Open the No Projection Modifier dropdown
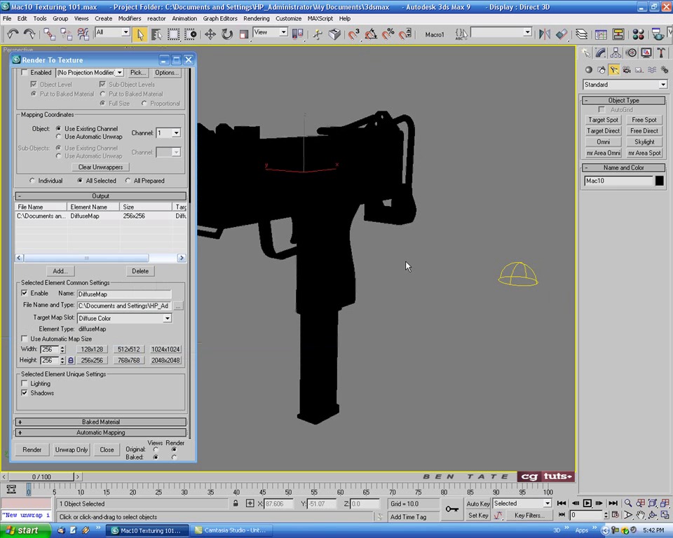This screenshot has height=538, width=673. 120,73
